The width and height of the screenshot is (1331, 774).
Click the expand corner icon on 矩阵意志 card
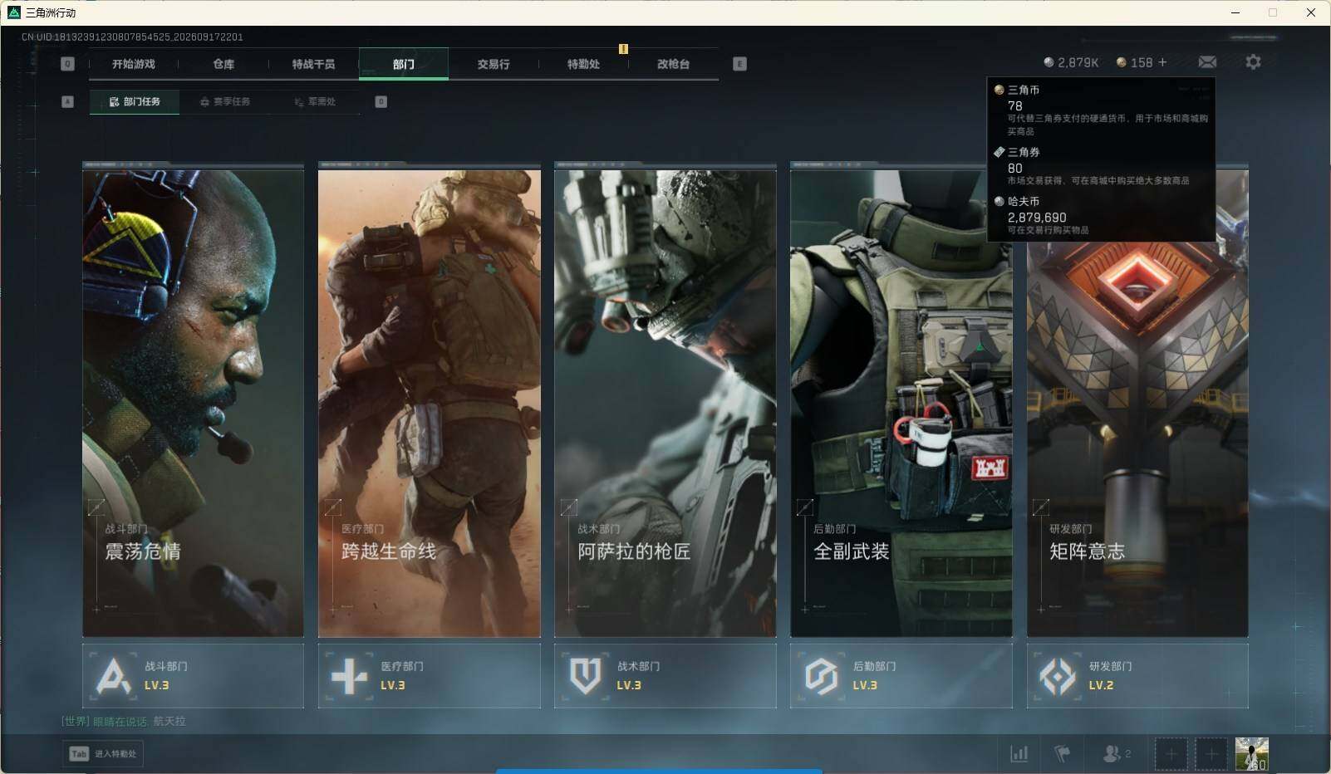click(x=1040, y=507)
